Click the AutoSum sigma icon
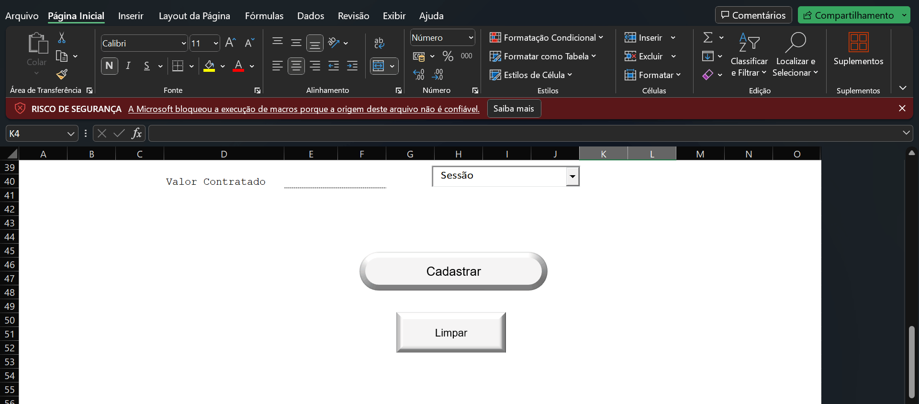 pos(708,37)
